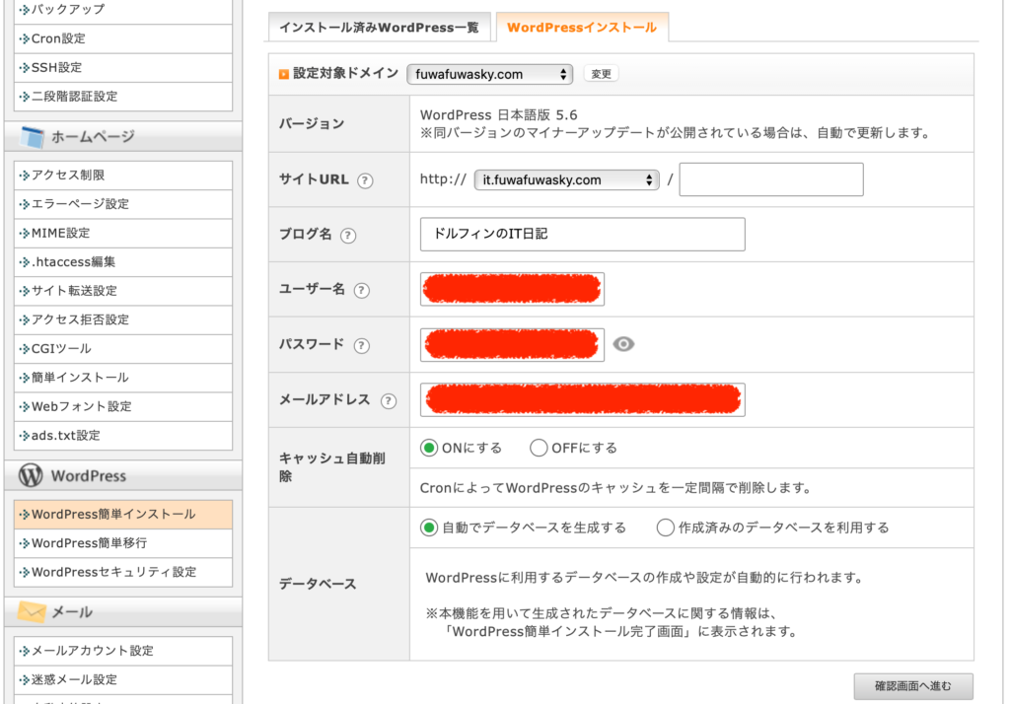The height and width of the screenshot is (704, 1010).
Task: Click the メール envelope section icon
Action: 32,611
